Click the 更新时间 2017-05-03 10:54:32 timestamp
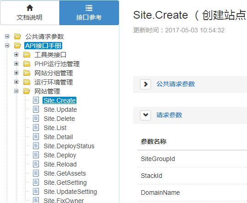Viewport: 247px width, 203px height. pyautogui.click(x=179, y=30)
